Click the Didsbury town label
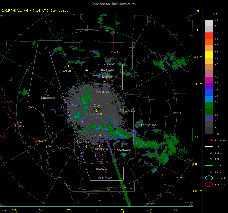This screenshot has width=228, height=213. (x=96, y=113)
